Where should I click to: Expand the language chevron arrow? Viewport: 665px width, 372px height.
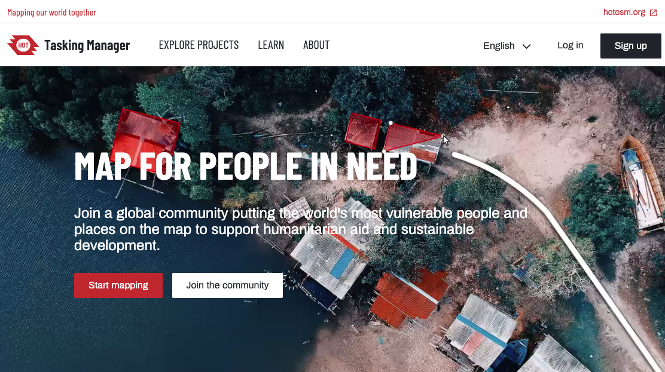(x=526, y=46)
